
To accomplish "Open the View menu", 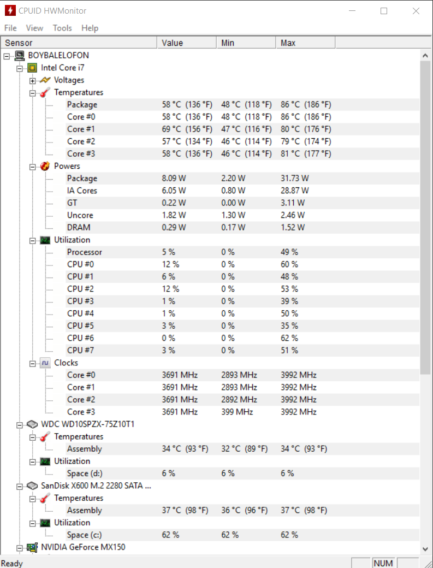I will pyautogui.click(x=34, y=28).
